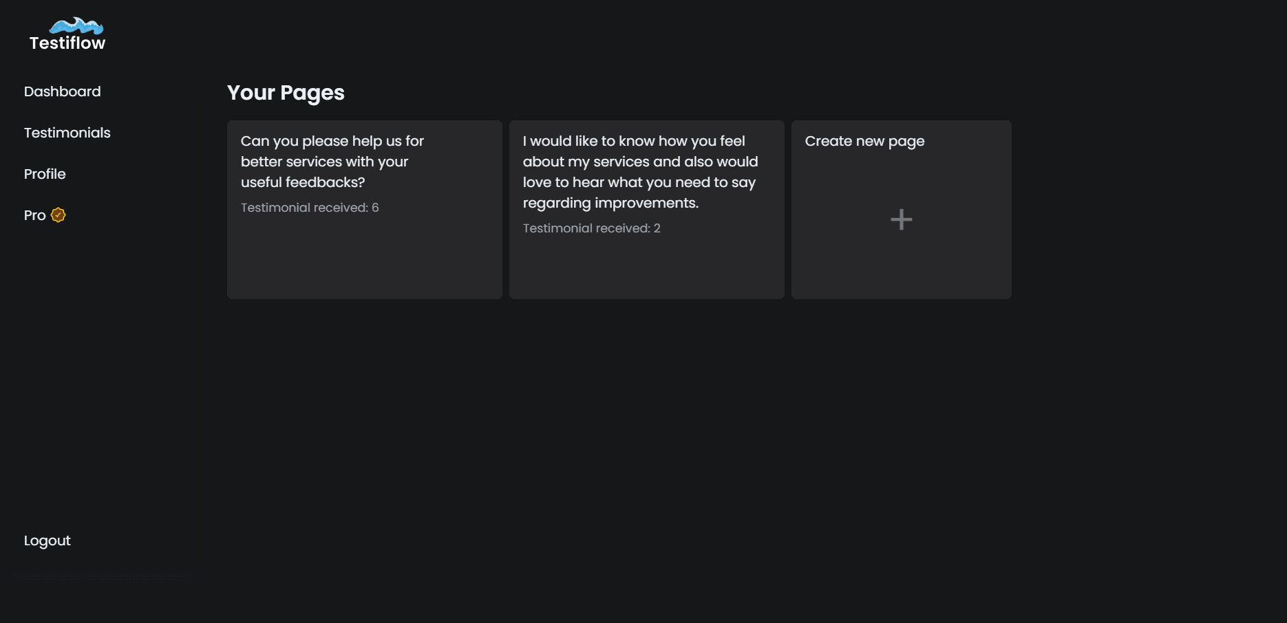Click empty space below the plus icon
Screen dimensions: 1287x623
901,272
